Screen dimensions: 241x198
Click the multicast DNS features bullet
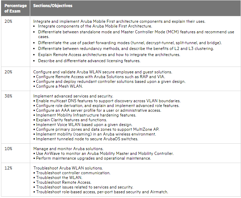[108, 101]
